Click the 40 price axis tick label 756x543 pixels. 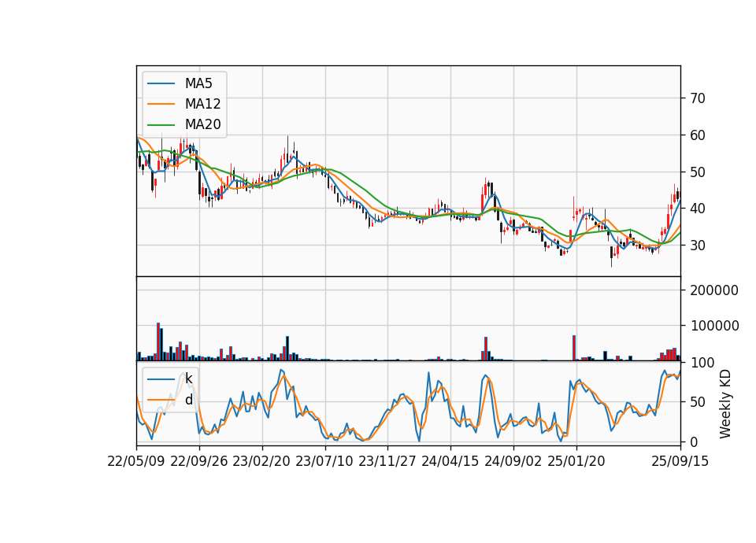tap(698, 209)
